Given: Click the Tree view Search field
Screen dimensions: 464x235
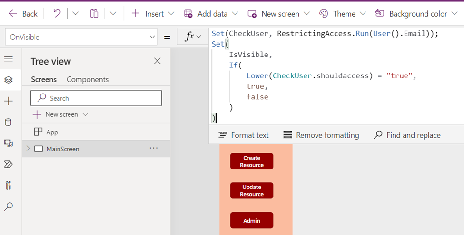Looking at the screenshot, I should [x=96, y=98].
